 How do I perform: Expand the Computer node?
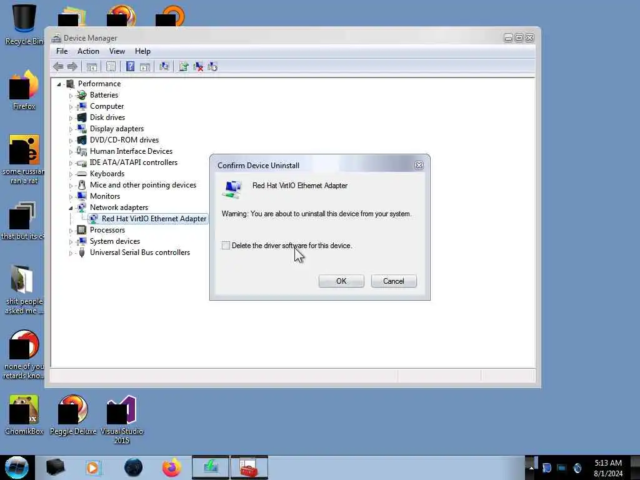[x=71, y=106]
